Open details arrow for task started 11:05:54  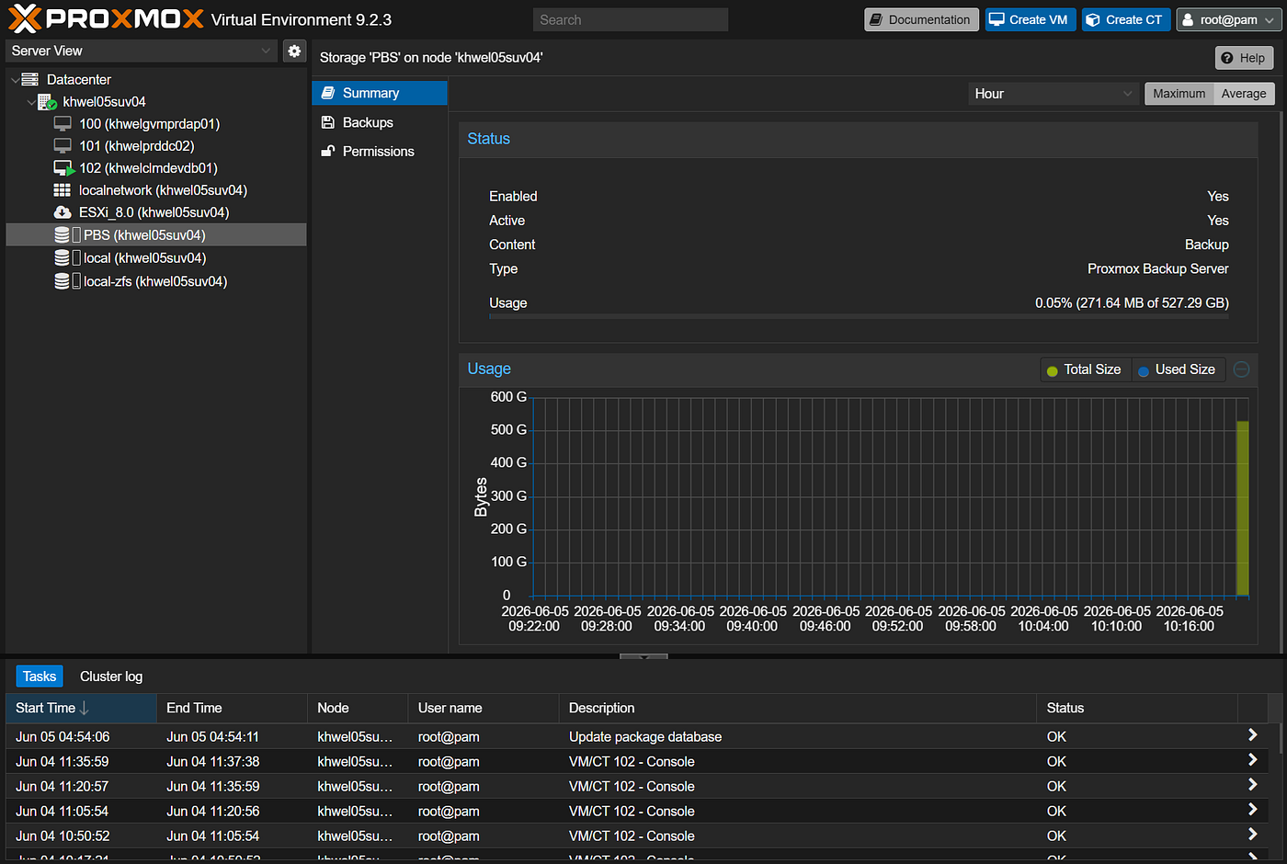click(1252, 810)
